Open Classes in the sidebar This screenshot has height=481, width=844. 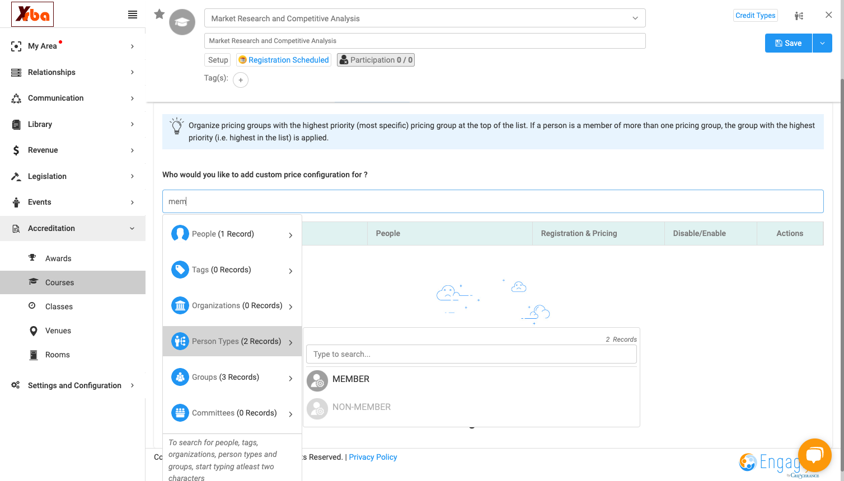(x=59, y=306)
